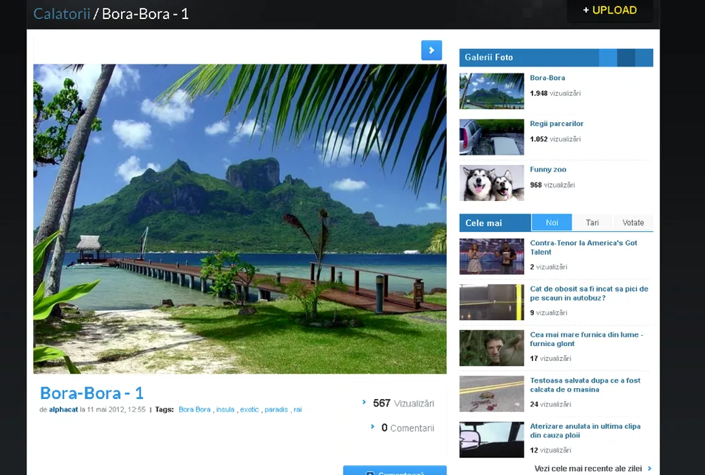Click Testoasa salvata video thumbnail

(492, 394)
